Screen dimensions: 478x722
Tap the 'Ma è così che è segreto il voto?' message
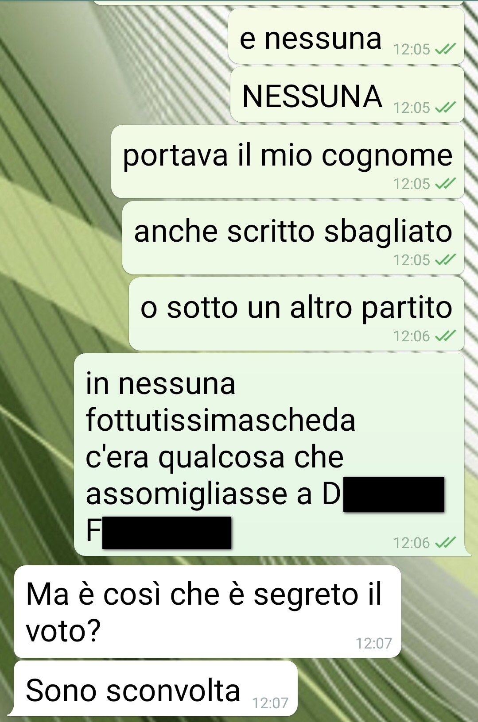pyautogui.click(x=207, y=611)
